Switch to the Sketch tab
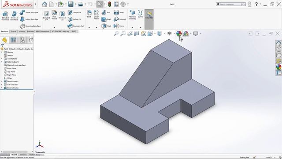The image size is (282, 159). point(13,31)
